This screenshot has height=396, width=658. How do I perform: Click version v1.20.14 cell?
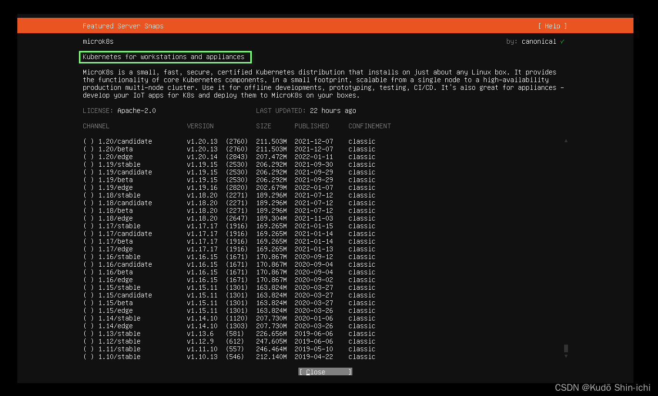[202, 157]
